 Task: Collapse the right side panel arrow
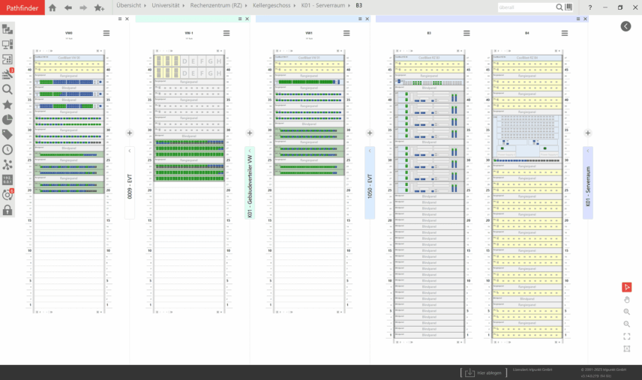click(625, 26)
